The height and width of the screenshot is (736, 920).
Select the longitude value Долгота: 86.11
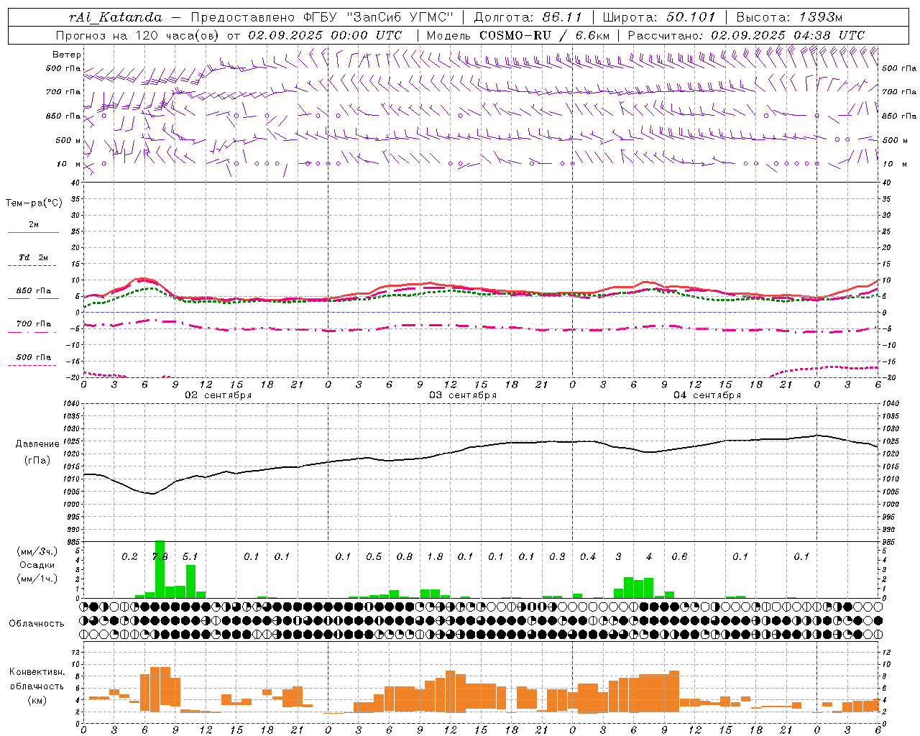528,17
